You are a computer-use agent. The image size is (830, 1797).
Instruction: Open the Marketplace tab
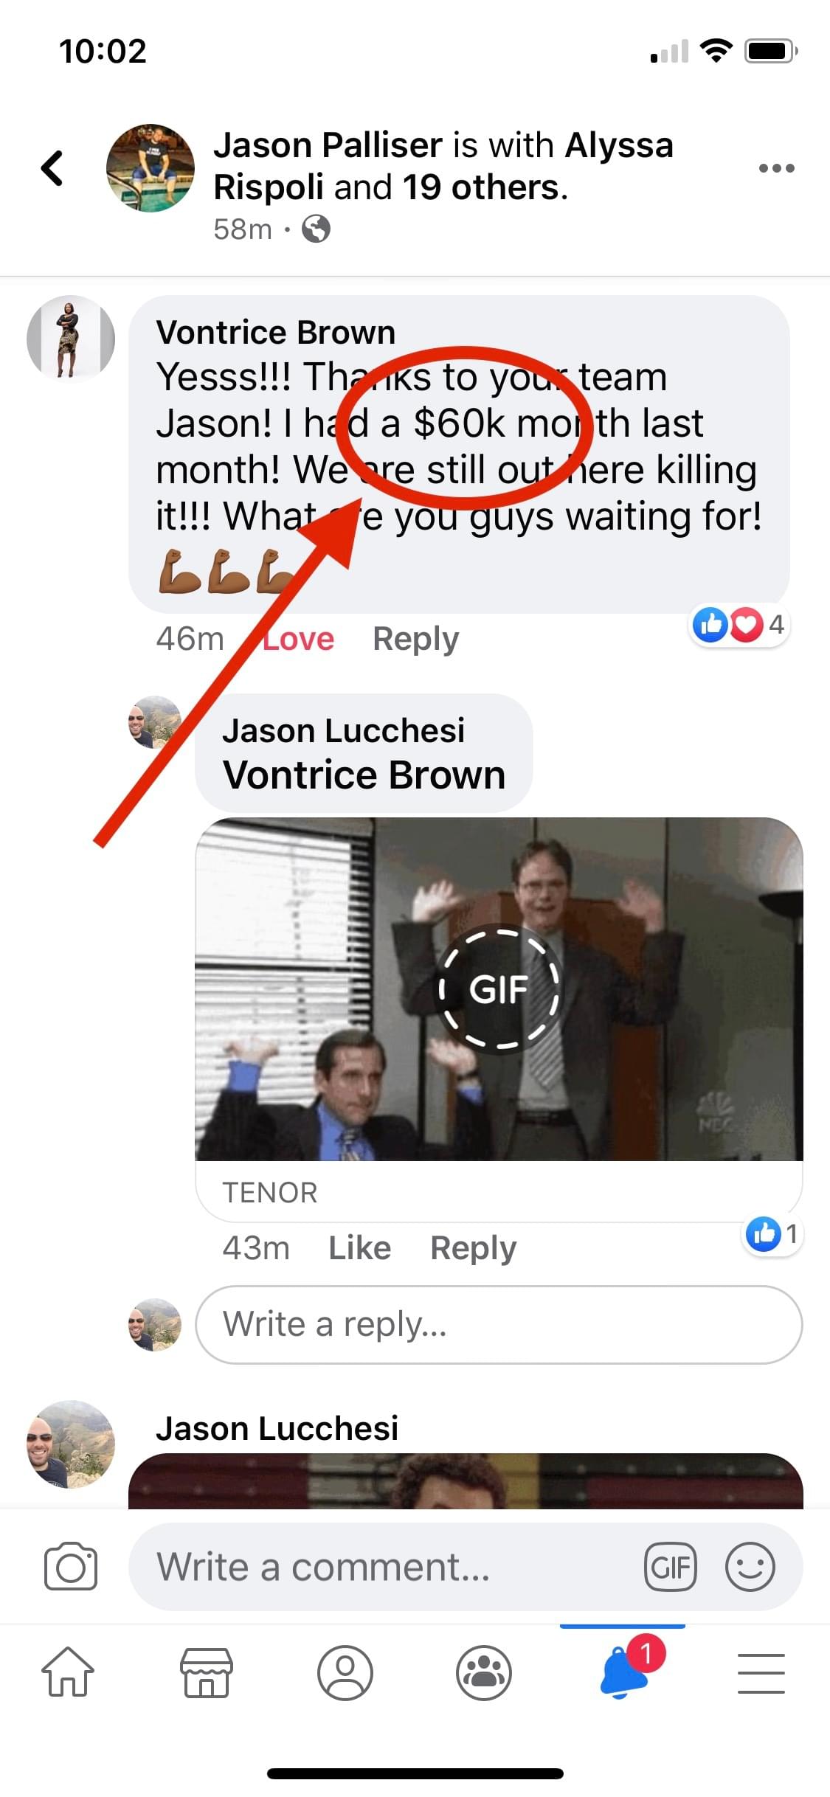207,1672
